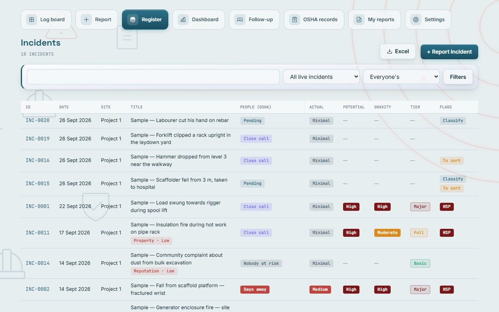Click the GRAVITY column header
The image size is (499, 312).
tap(383, 107)
